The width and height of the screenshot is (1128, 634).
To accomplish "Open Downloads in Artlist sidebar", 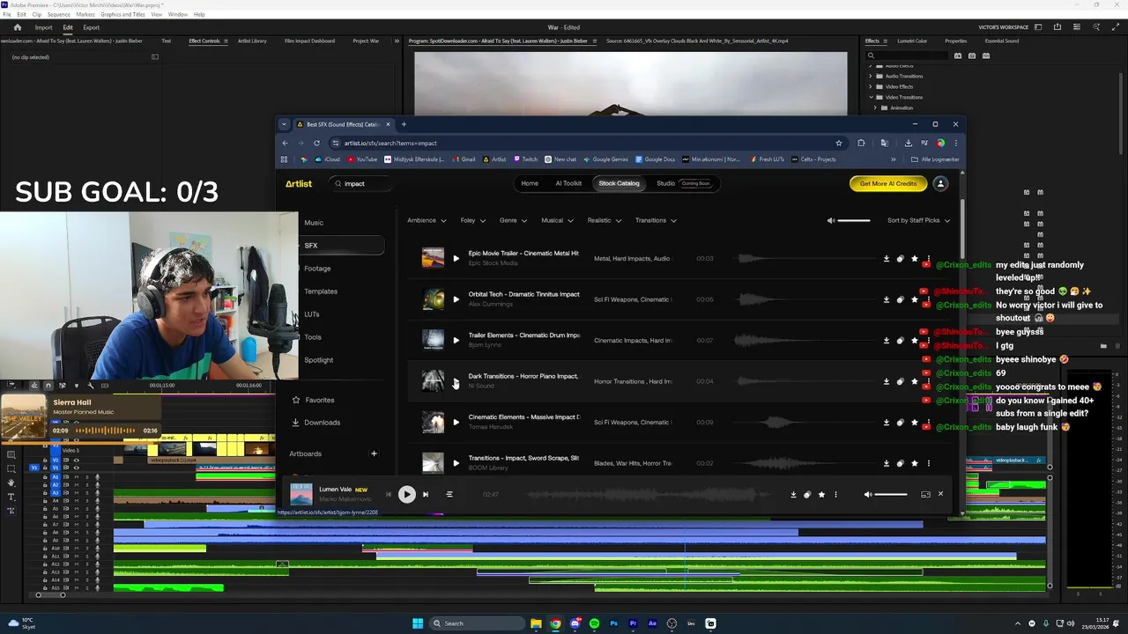I will 322,423.
